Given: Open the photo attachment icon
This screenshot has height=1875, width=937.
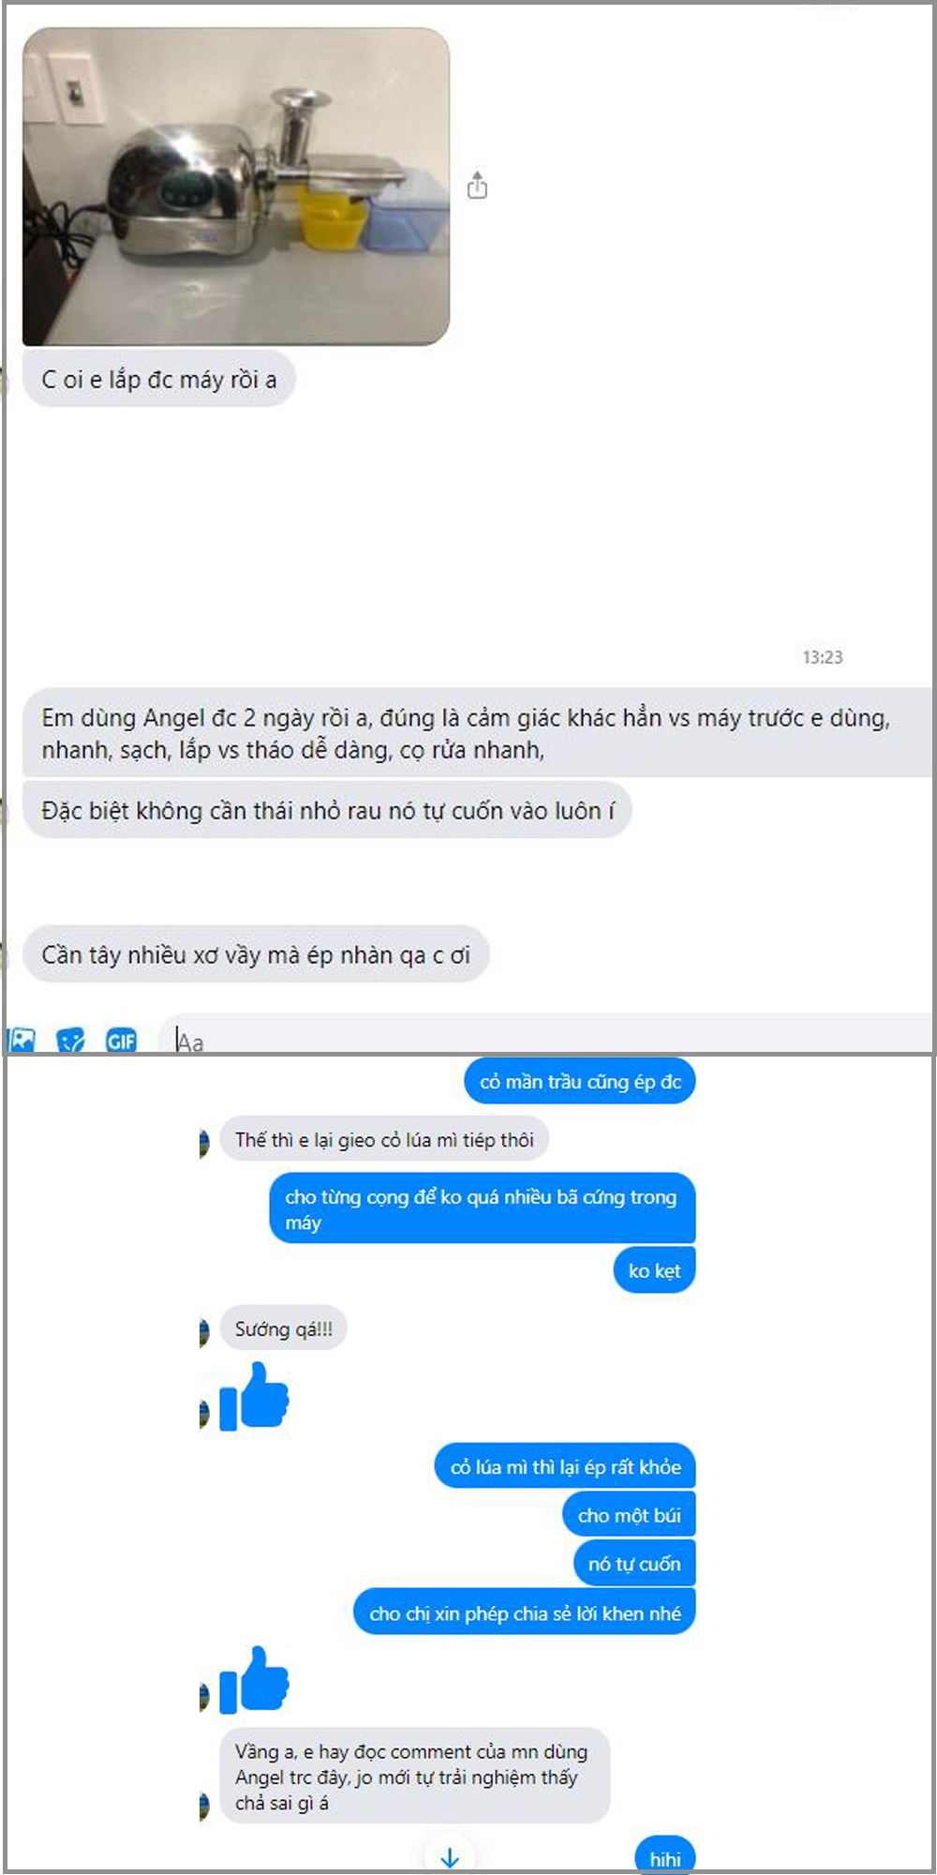Looking at the screenshot, I should [22, 1040].
